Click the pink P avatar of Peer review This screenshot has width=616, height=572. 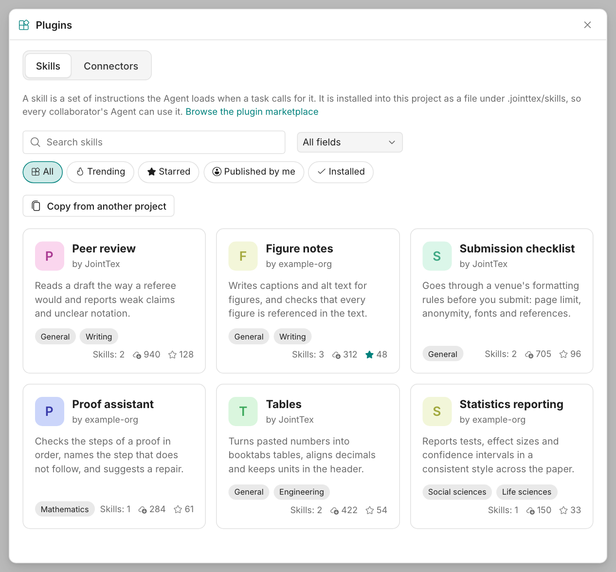[x=50, y=256]
